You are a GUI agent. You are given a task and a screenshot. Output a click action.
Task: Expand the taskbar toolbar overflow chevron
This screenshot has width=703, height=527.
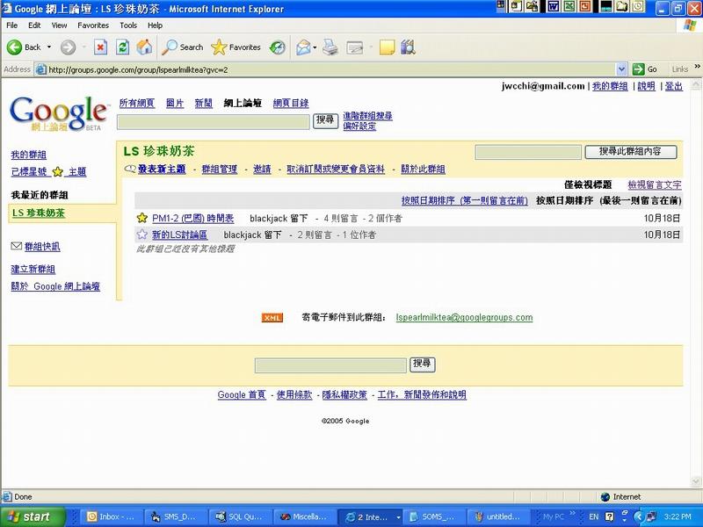[x=572, y=513]
